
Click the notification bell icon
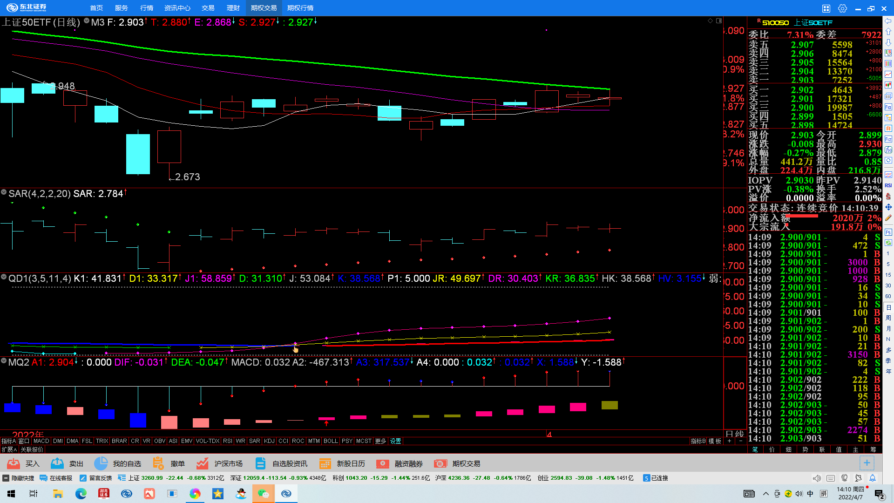pyautogui.click(x=873, y=478)
